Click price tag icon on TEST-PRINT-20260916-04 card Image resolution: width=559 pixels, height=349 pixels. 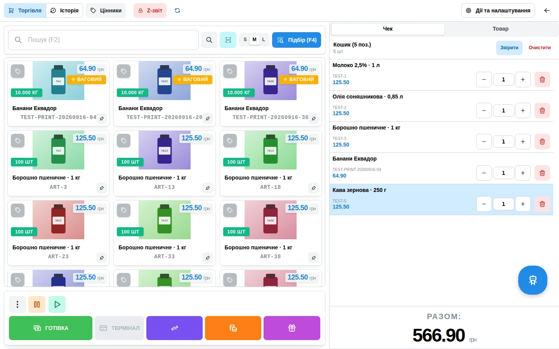(18, 71)
